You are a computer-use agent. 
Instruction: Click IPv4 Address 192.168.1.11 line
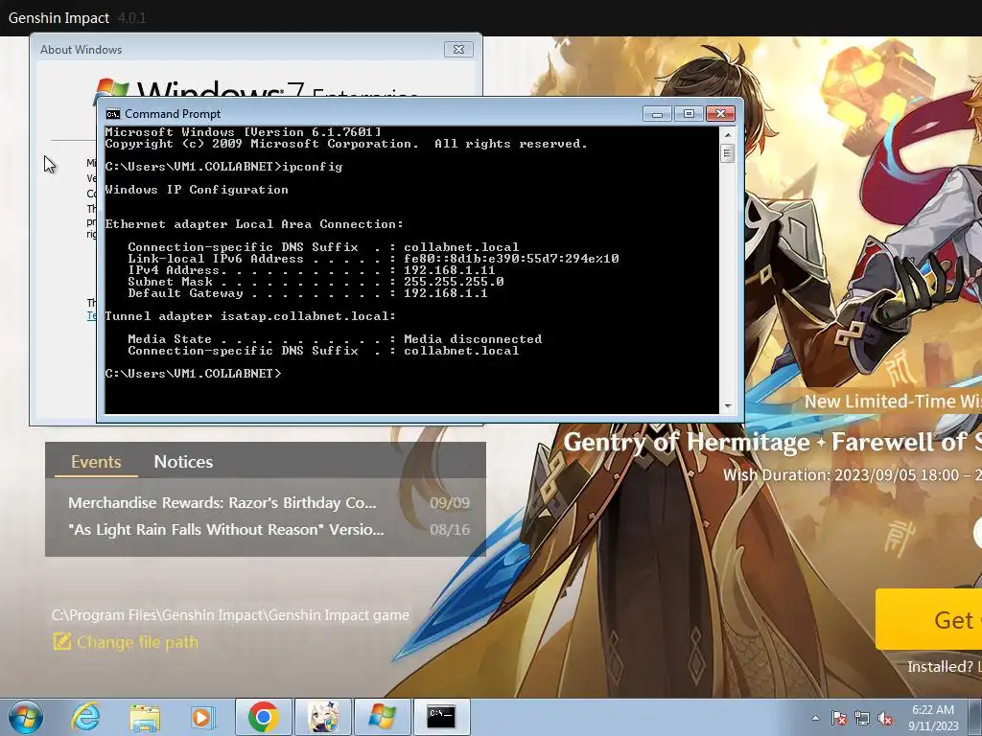coord(312,270)
